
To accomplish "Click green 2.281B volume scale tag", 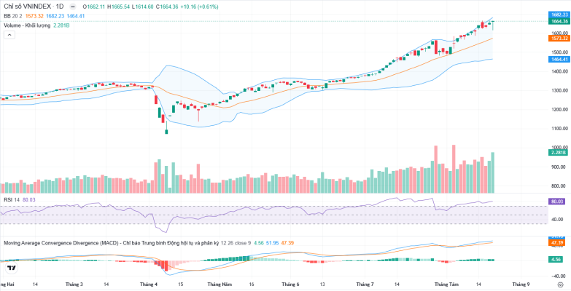I will click(x=558, y=153).
